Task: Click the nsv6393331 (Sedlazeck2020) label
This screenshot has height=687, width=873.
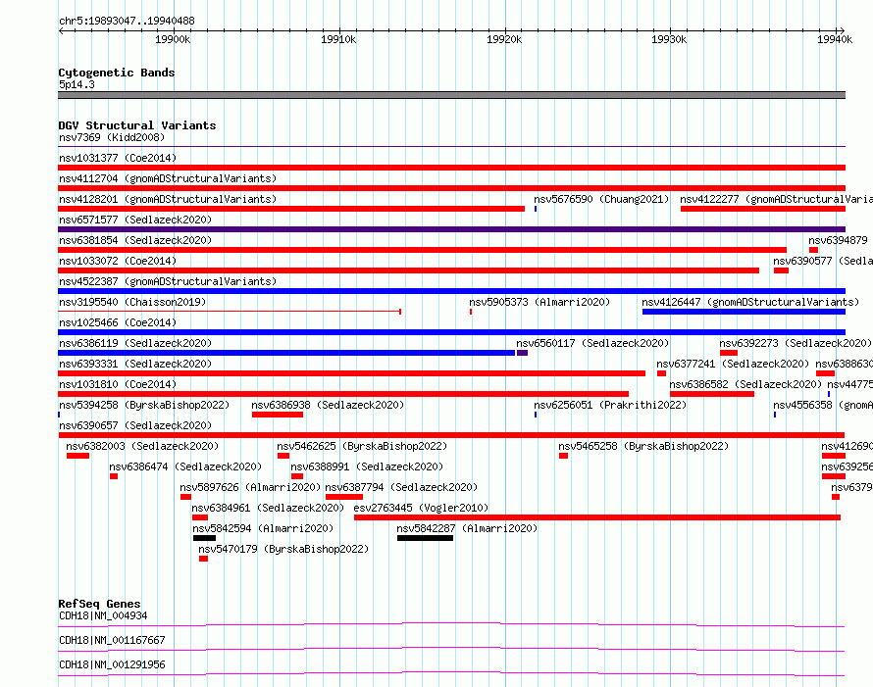Action: coord(135,364)
